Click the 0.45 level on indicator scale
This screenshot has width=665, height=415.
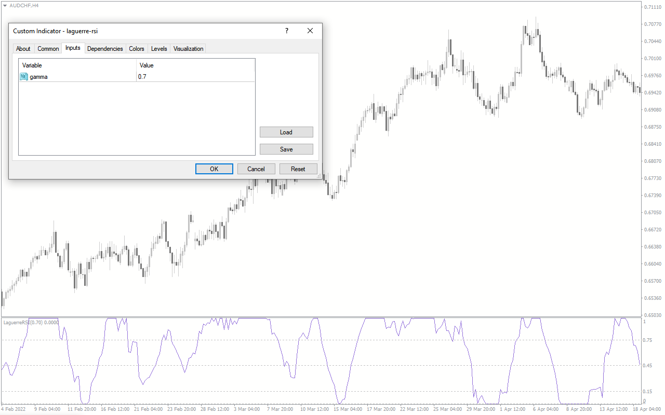[647, 366]
